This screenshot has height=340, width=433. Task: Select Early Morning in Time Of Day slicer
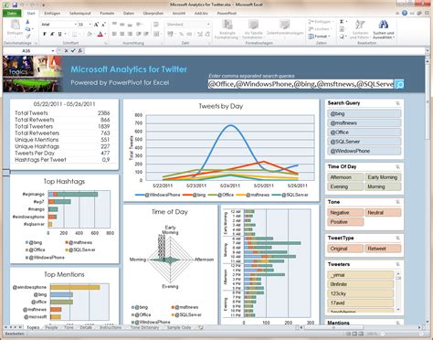(x=383, y=177)
